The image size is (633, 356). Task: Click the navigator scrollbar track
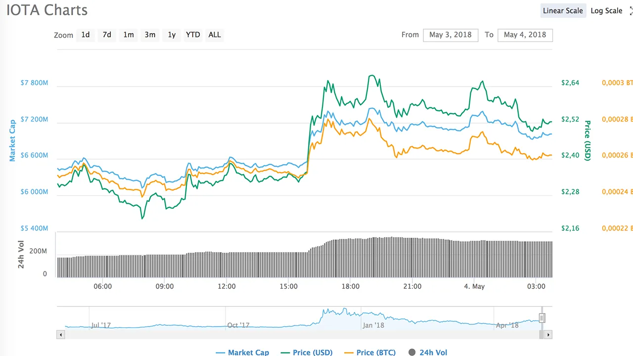pos(304,335)
